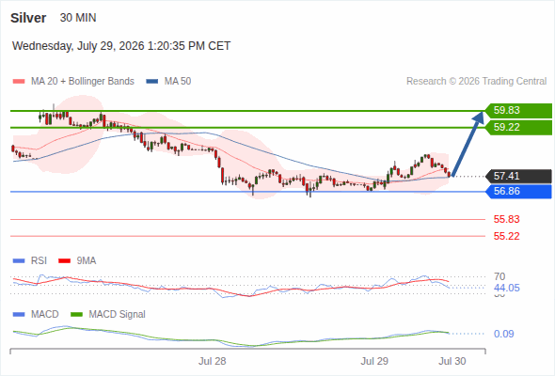Screen dimensions: 555x376
Task: Click the Research © 2026 Trading Central credit
Action: 476,82
